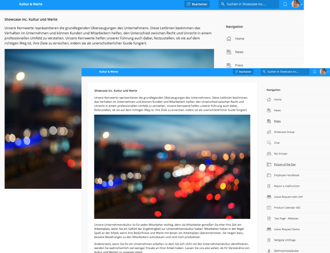Focus the search field in front window
Image resolution: width=330 pixels, height=253 pixels.
tap(285, 72)
